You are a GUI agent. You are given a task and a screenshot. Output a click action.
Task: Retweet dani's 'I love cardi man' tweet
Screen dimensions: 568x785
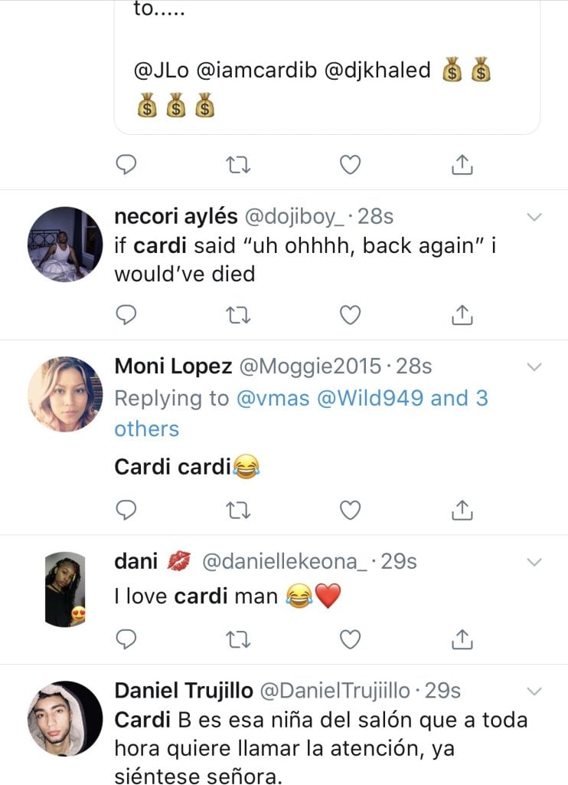pos(238,640)
